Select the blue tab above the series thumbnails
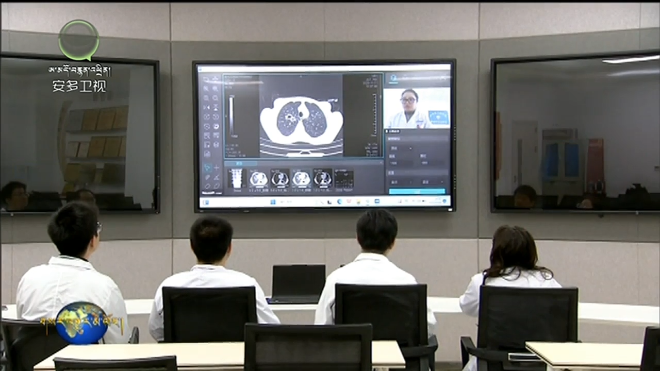Viewport: 660px width, 371px height. pos(239,163)
